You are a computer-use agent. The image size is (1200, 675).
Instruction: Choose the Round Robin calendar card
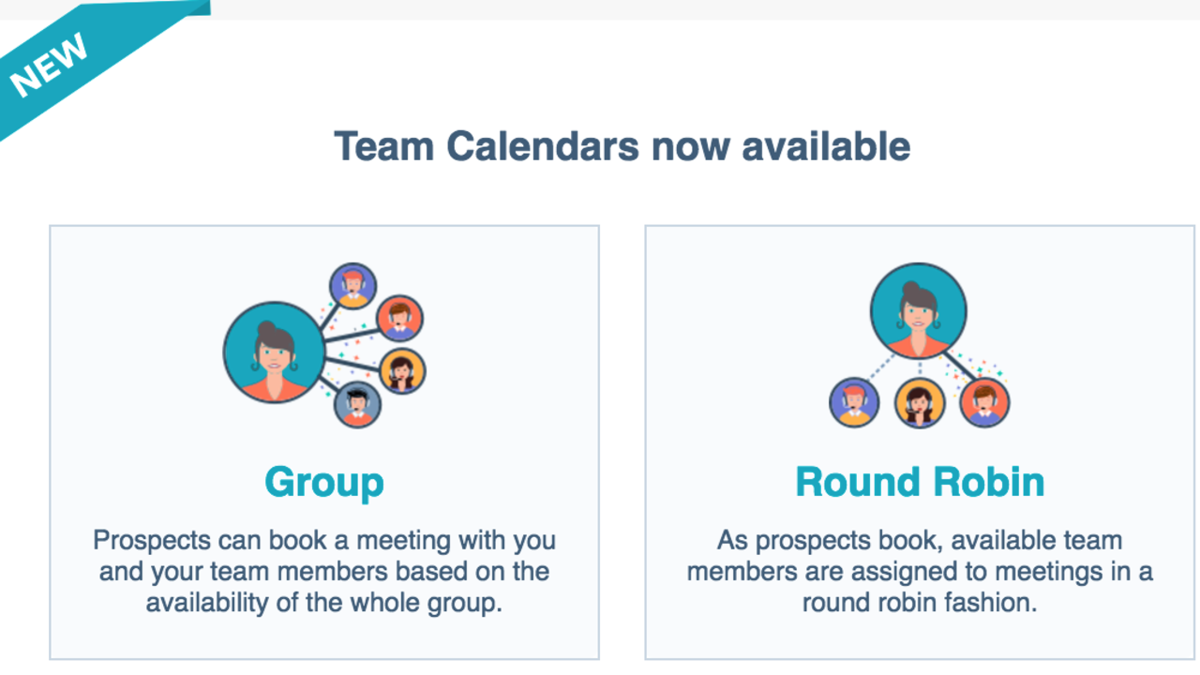[920, 442]
